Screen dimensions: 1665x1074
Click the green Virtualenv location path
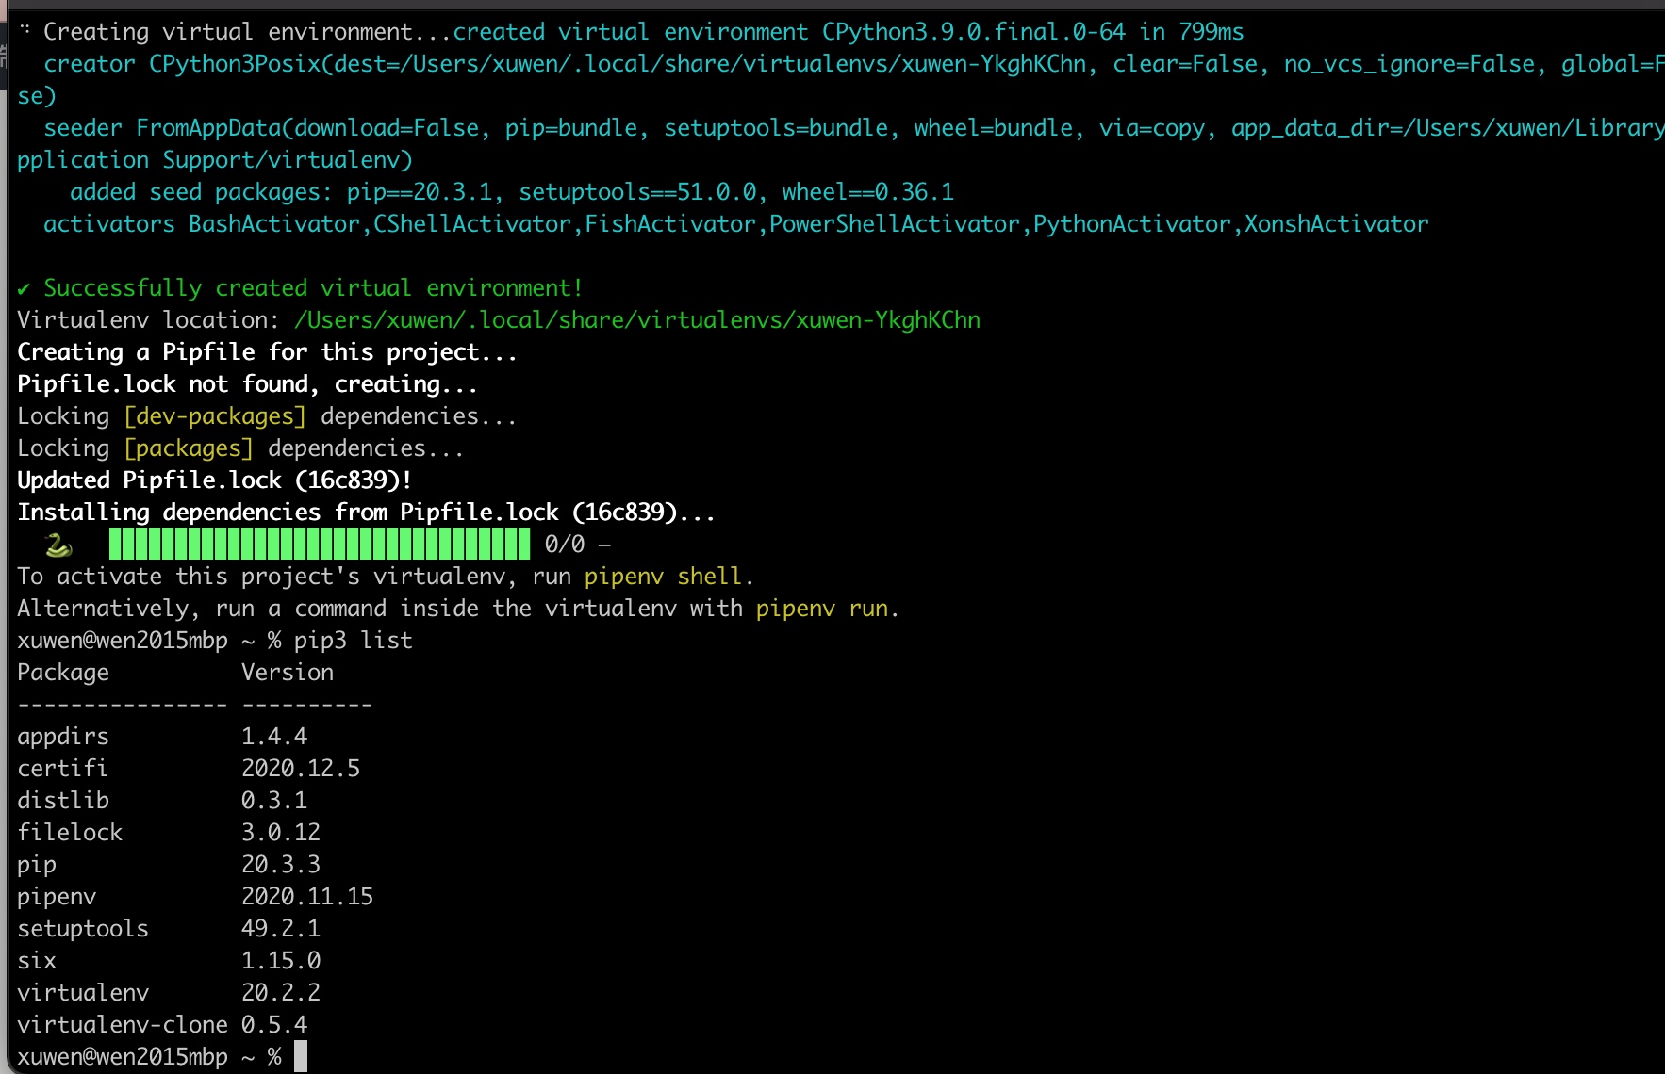coord(636,320)
